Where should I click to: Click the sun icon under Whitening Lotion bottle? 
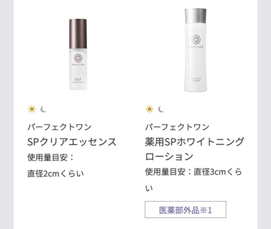(x=149, y=109)
